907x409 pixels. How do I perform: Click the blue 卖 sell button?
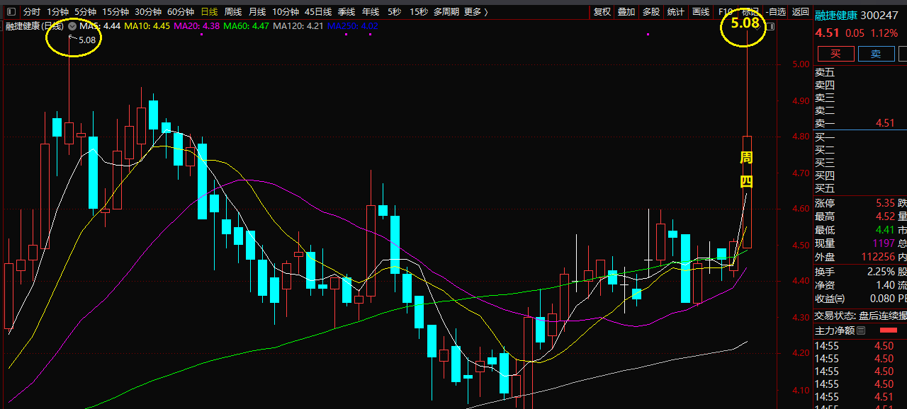[x=877, y=54]
